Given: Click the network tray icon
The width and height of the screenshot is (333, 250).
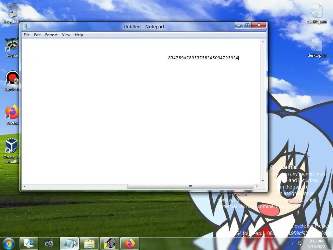Looking at the screenshot, I should [300, 243].
